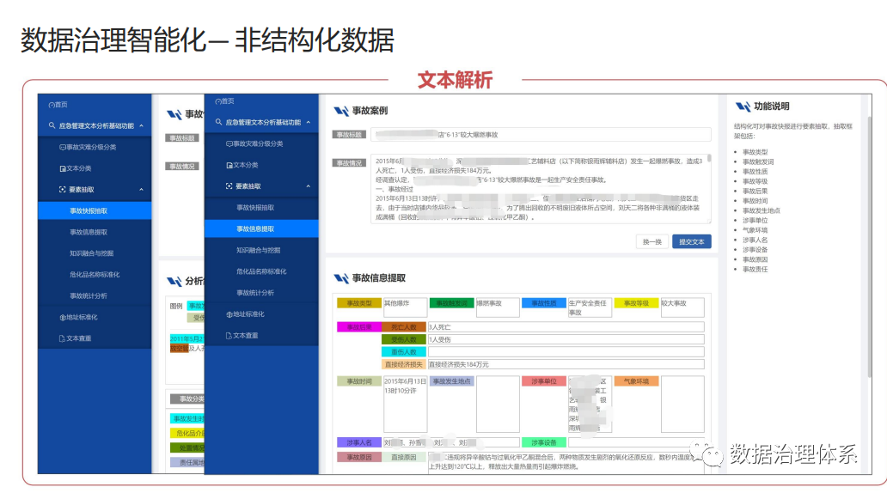The height and width of the screenshot is (493, 887).
Task: Select highlighted 事故快报抽取 in back-left sidebar
Action: 95,211
